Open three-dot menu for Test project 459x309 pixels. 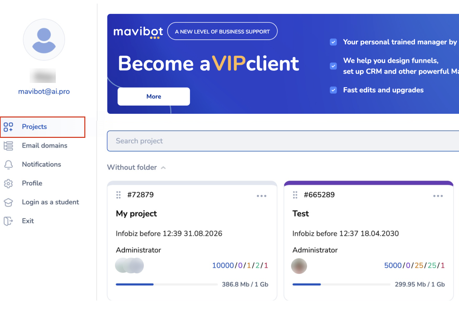[x=438, y=196]
